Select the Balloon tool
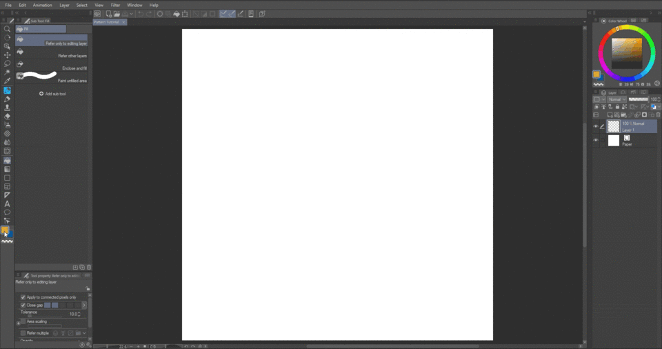This screenshot has height=349, width=662. click(7, 212)
